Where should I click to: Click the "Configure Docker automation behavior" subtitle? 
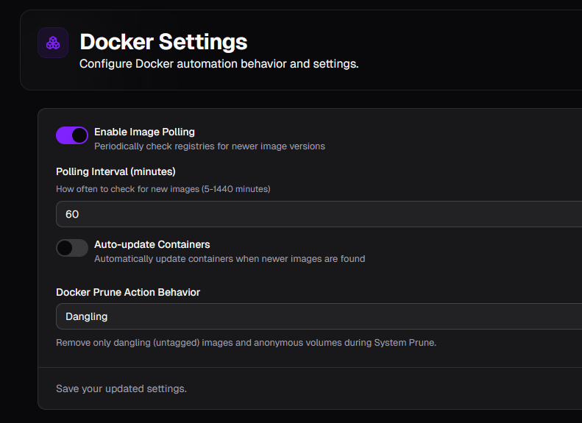click(x=219, y=64)
